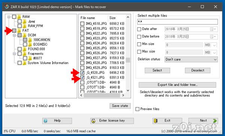
Task: Click the System Volume Information folder icon
Action: click(24, 63)
